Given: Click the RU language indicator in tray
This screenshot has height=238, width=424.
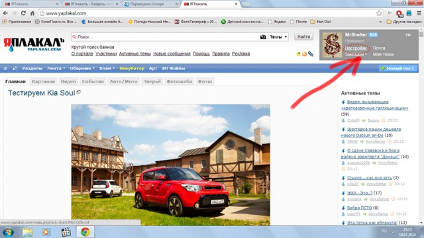Looking at the screenshot, I should click(x=384, y=231).
